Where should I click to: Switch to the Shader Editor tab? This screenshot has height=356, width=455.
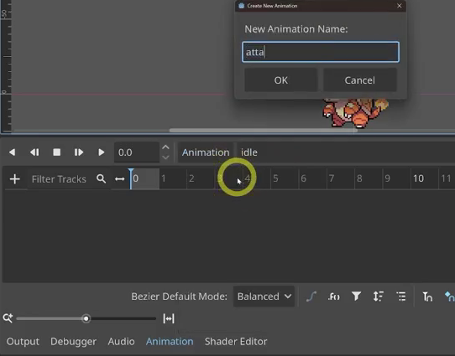(x=236, y=342)
